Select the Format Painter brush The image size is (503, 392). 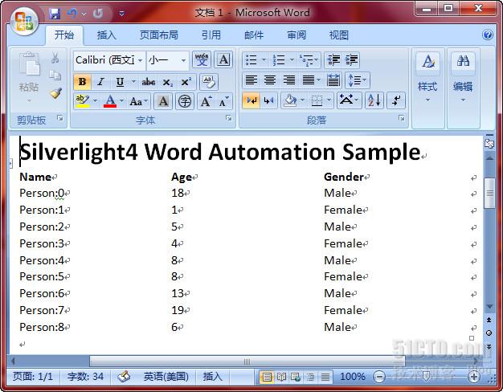coord(55,93)
